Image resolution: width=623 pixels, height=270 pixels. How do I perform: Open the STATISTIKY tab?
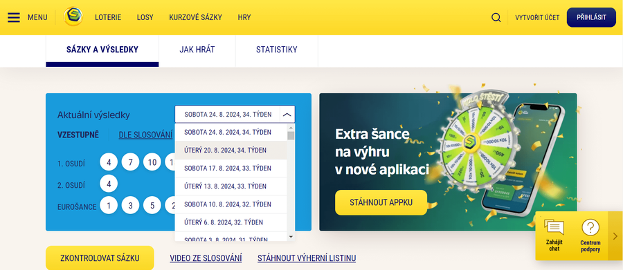pos(276,50)
